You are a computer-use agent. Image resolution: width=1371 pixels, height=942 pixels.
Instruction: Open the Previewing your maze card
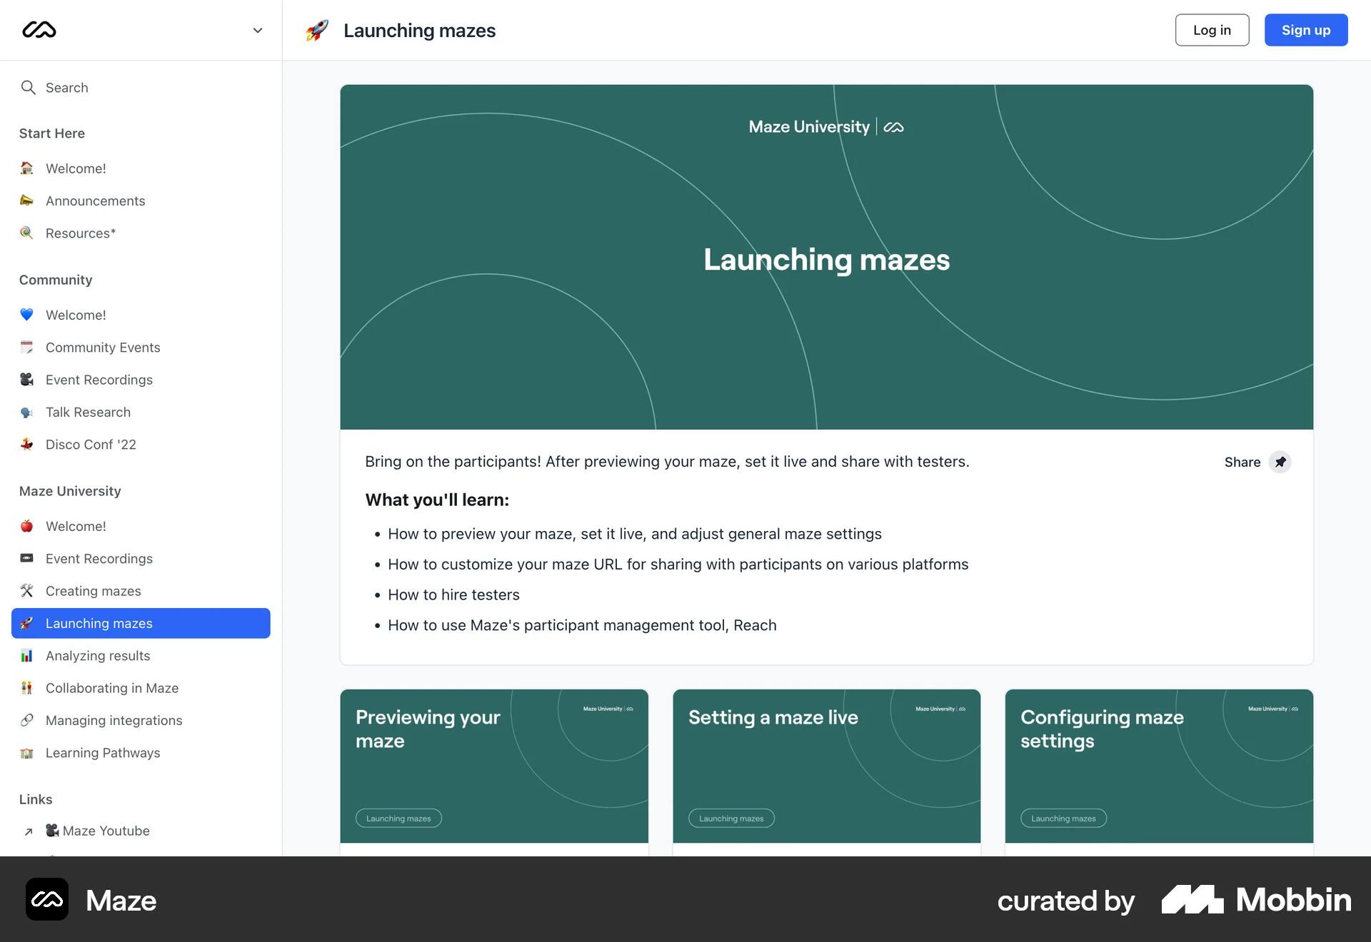[493, 766]
